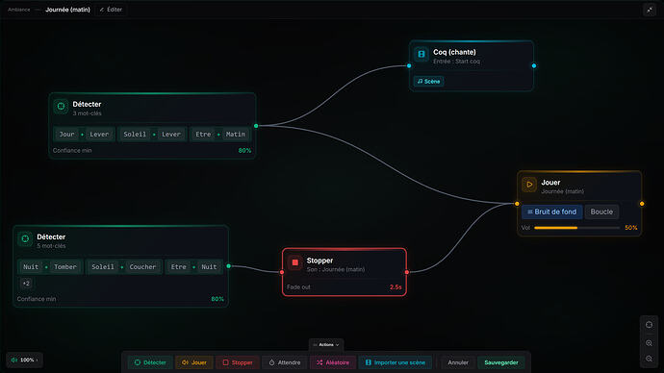664x373 pixels.
Task: Click the 2.5s fade out value
Action: pos(396,287)
